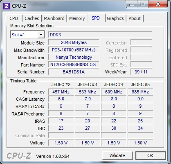Click the JEDEC #5 voltage 1.50 V cell

click(140, 143)
